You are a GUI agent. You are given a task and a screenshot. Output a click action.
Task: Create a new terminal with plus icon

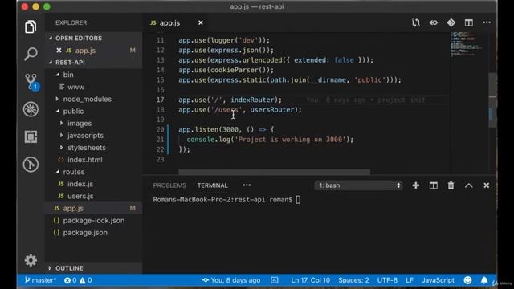point(416,185)
